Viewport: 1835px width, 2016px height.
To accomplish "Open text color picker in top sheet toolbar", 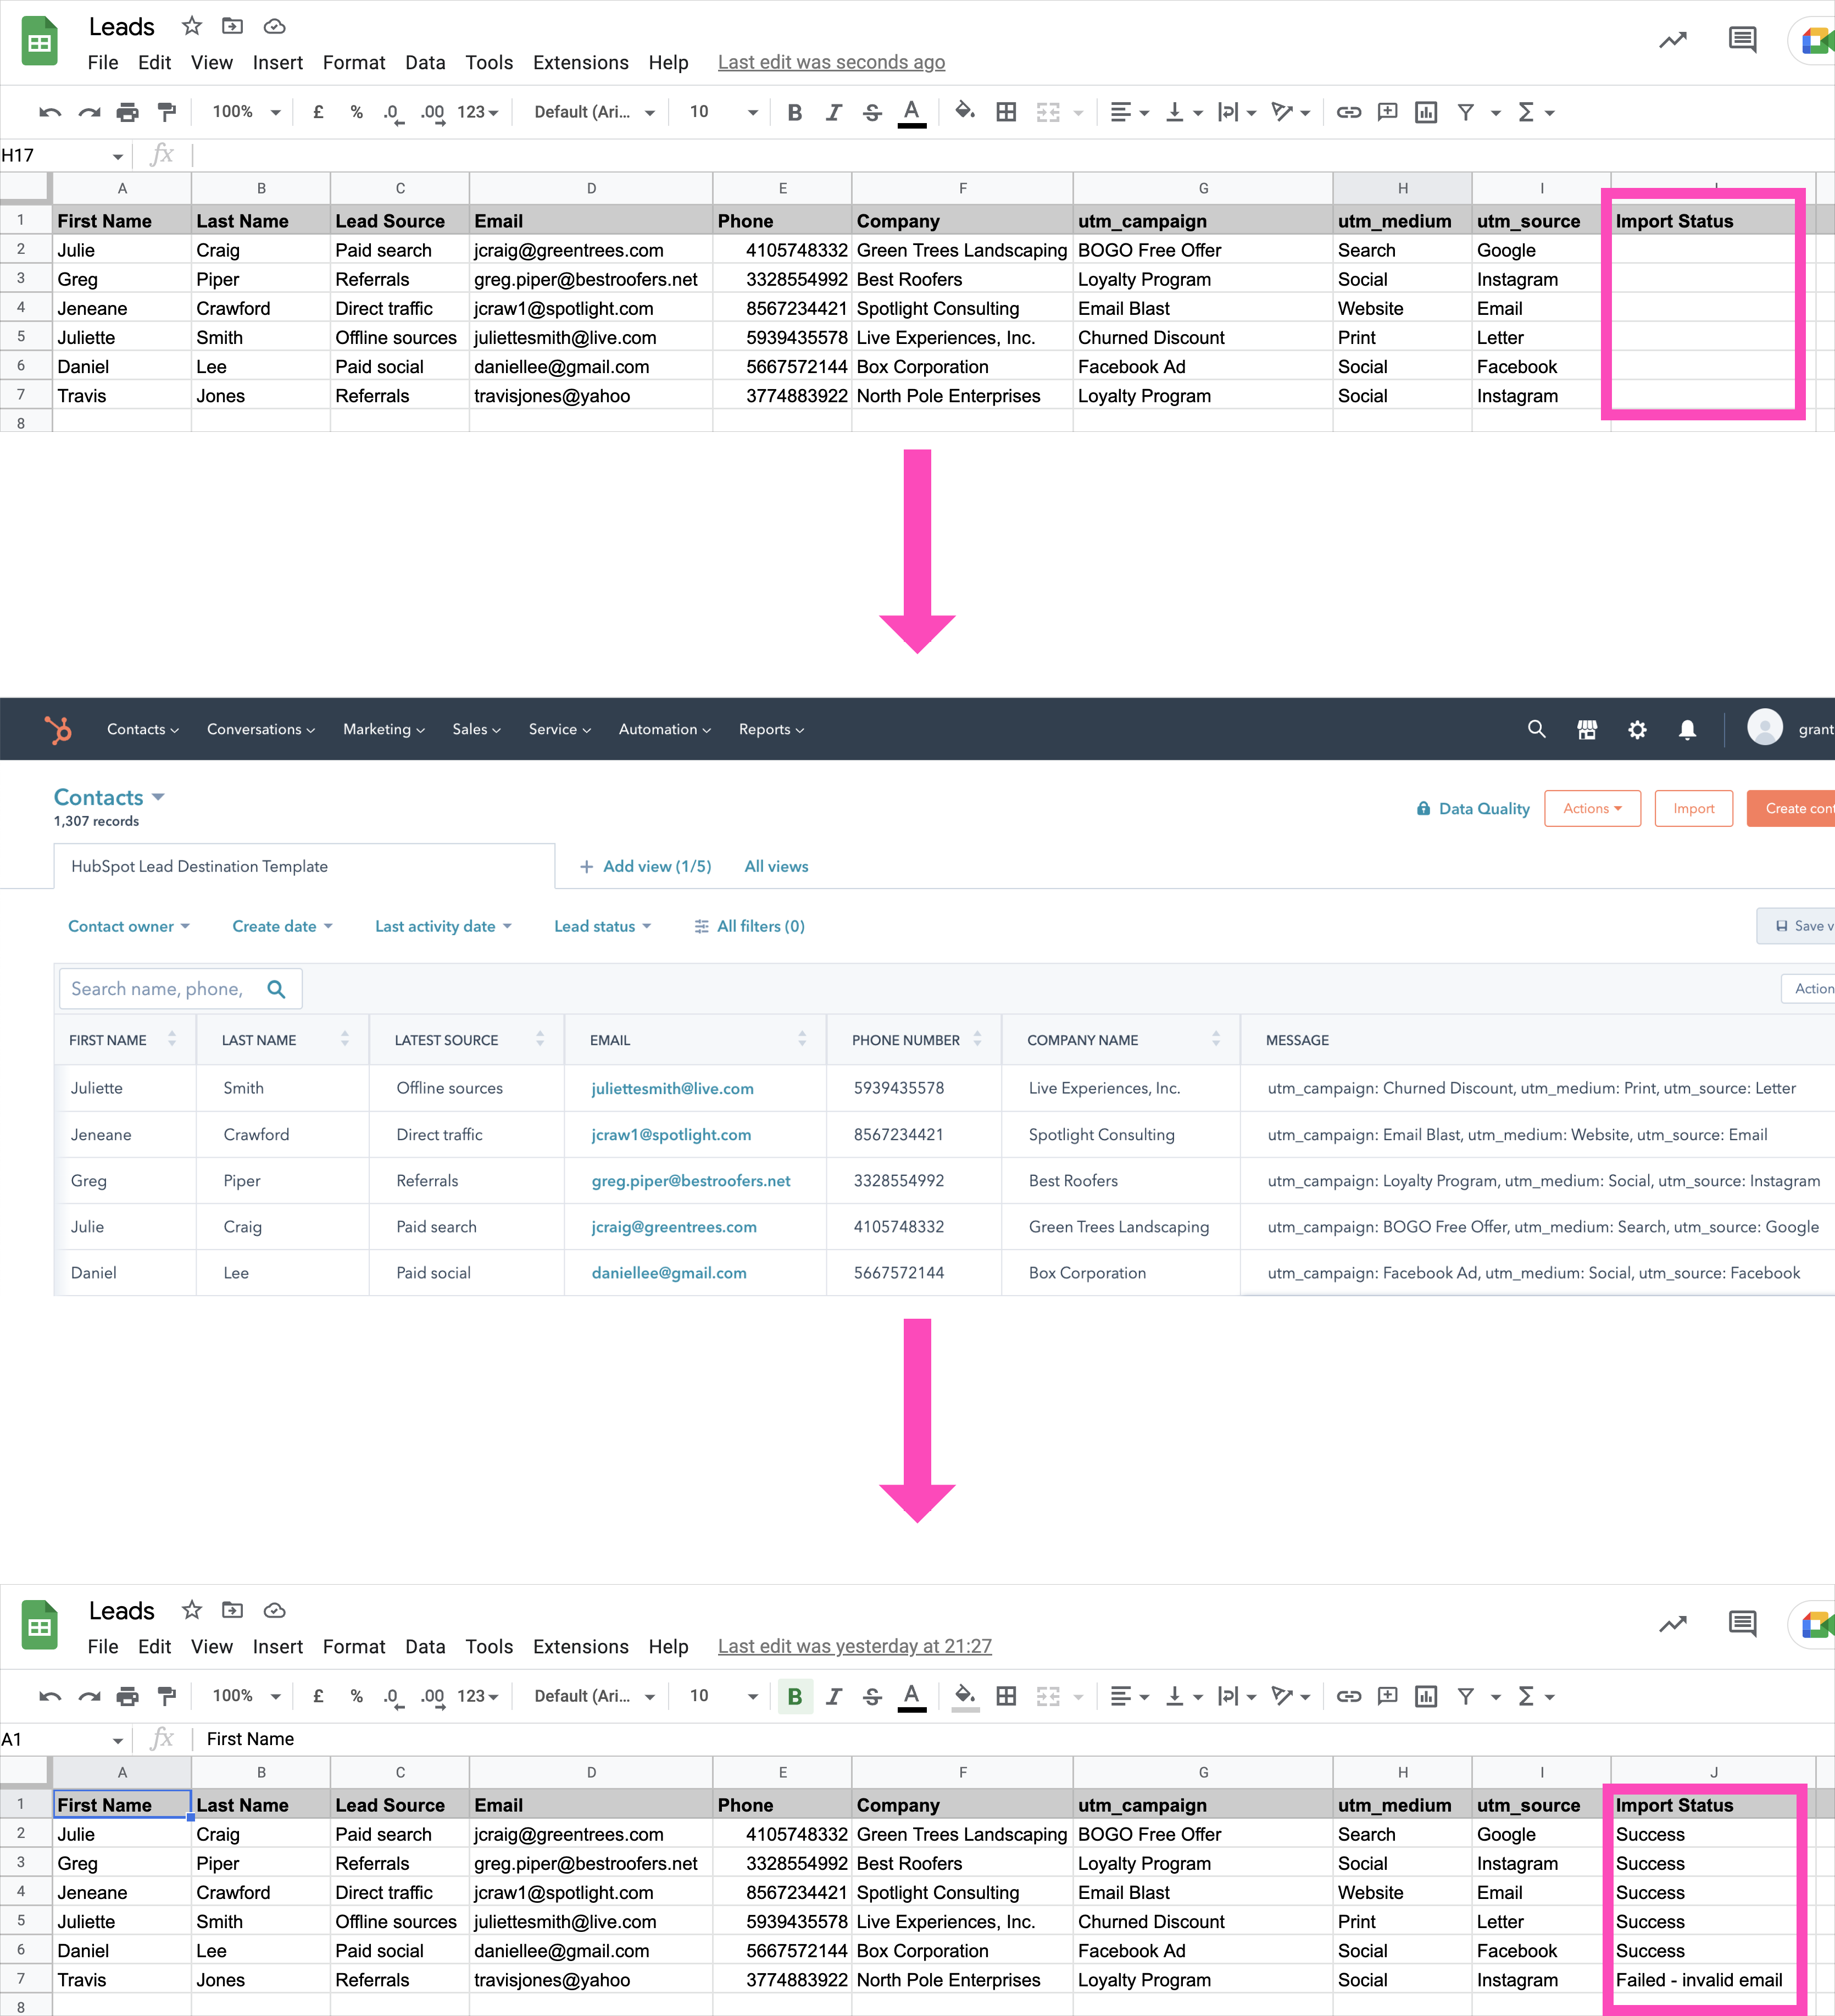I will pyautogui.click(x=912, y=112).
